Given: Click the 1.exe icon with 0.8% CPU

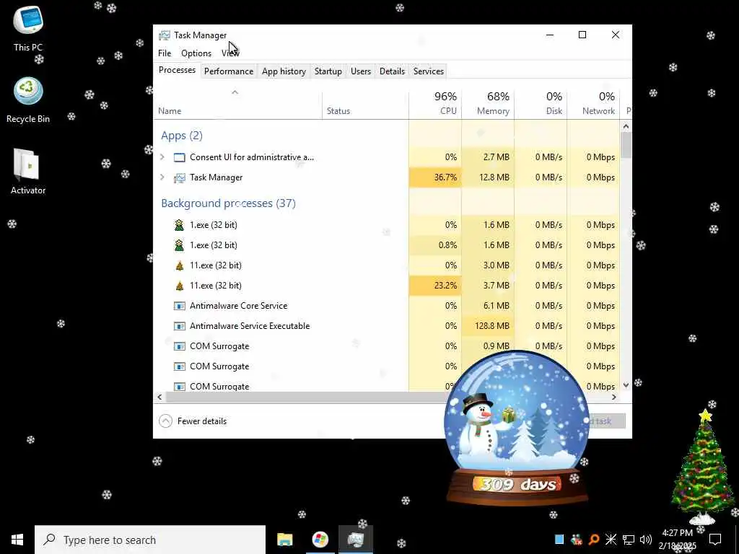Looking at the screenshot, I should click(179, 245).
